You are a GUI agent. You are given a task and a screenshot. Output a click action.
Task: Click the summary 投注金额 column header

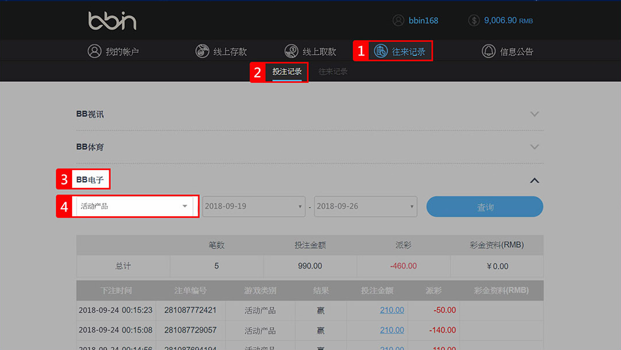(x=310, y=245)
